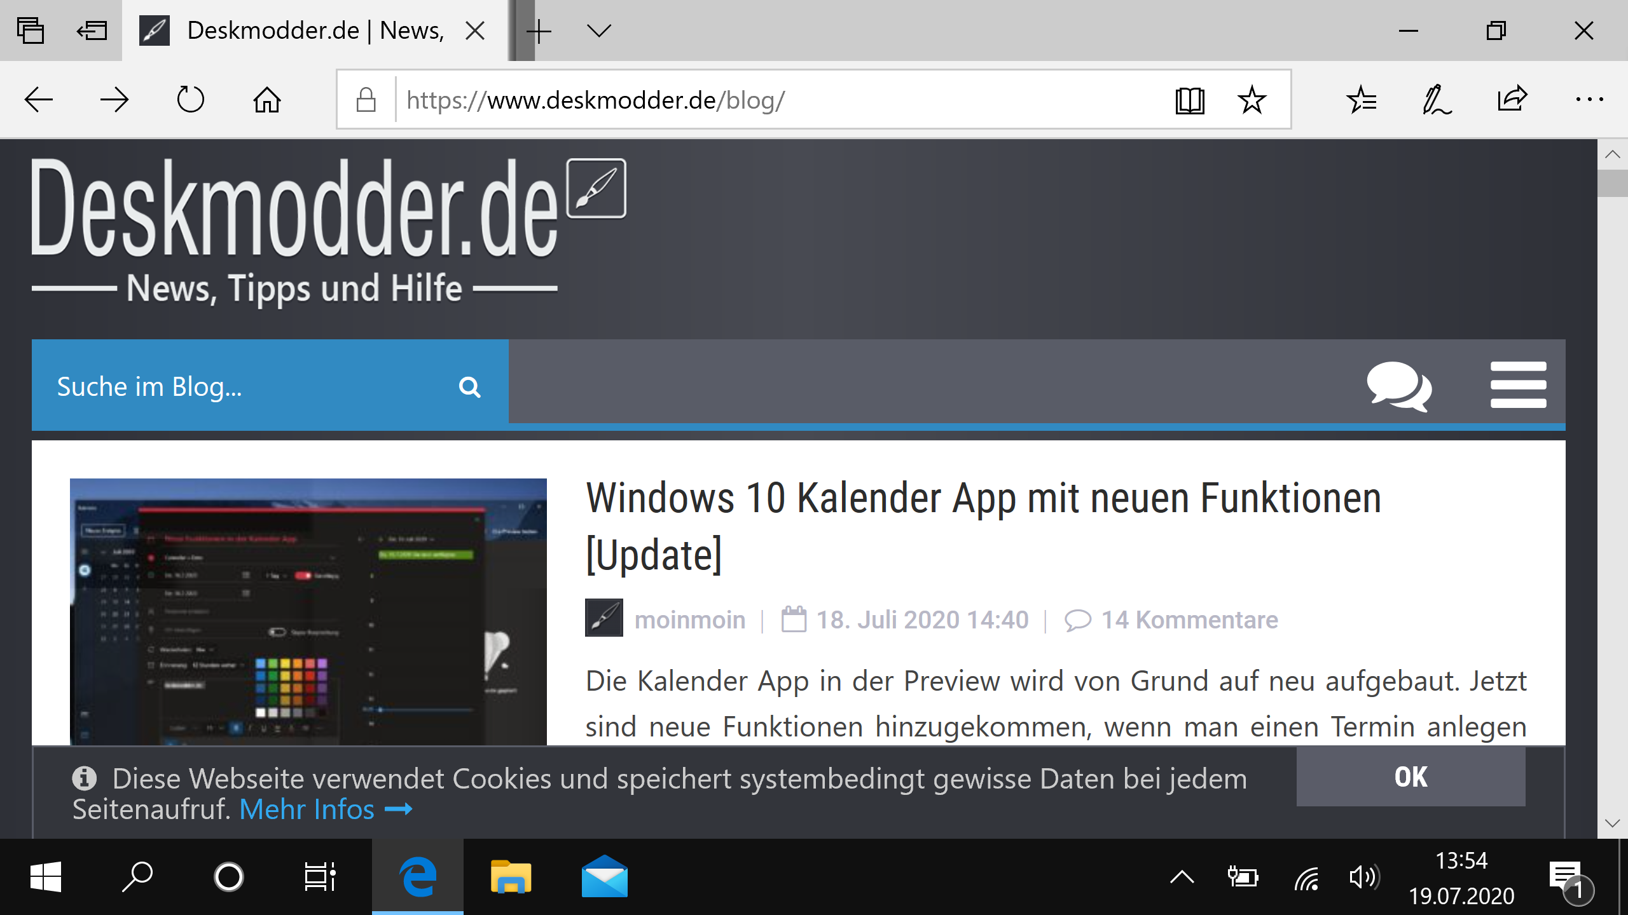Image resolution: width=1628 pixels, height=915 pixels.
Task: Open the Wi-Fi network flyout
Action: pyautogui.click(x=1306, y=878)
